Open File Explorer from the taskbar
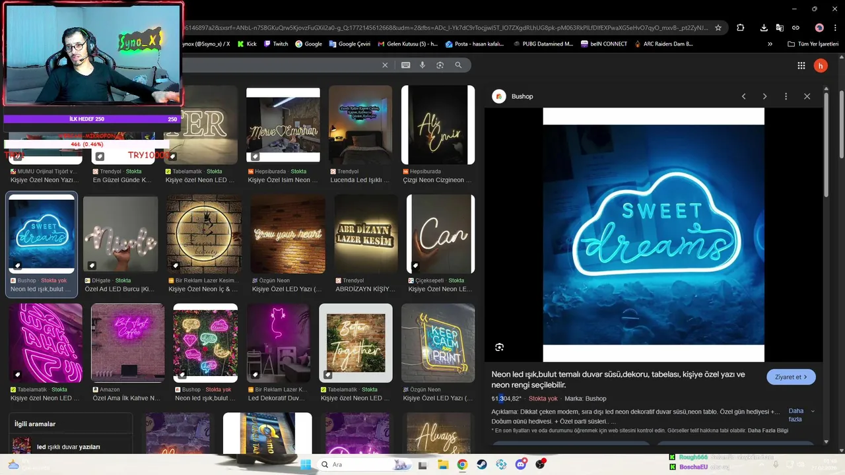 (x=443, y=464)
